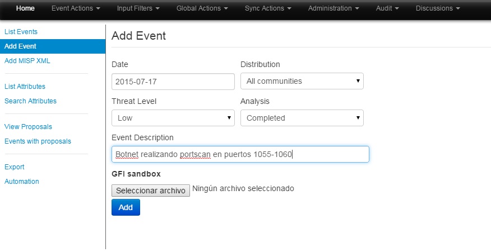Open the Distribution dropdown
The width and height of the screenshot is (491, 252).
coord(302,81)
